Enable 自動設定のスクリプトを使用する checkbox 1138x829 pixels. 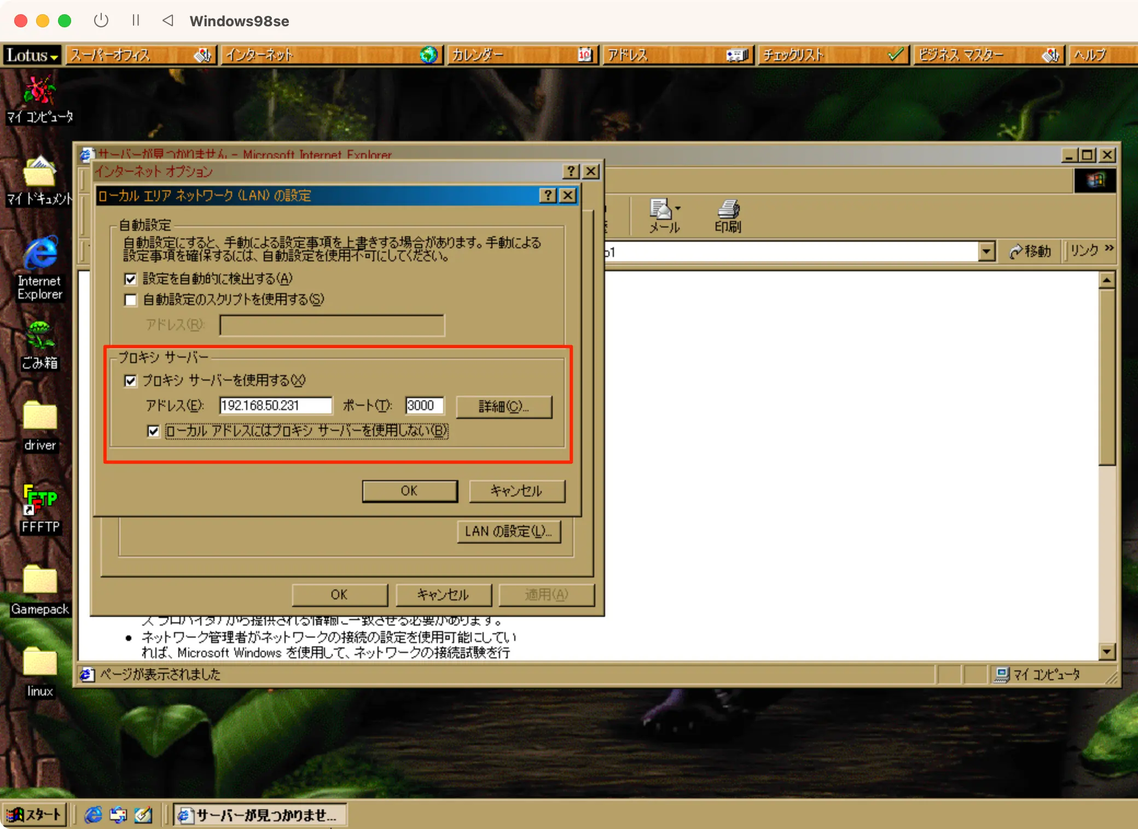point(130,300)
